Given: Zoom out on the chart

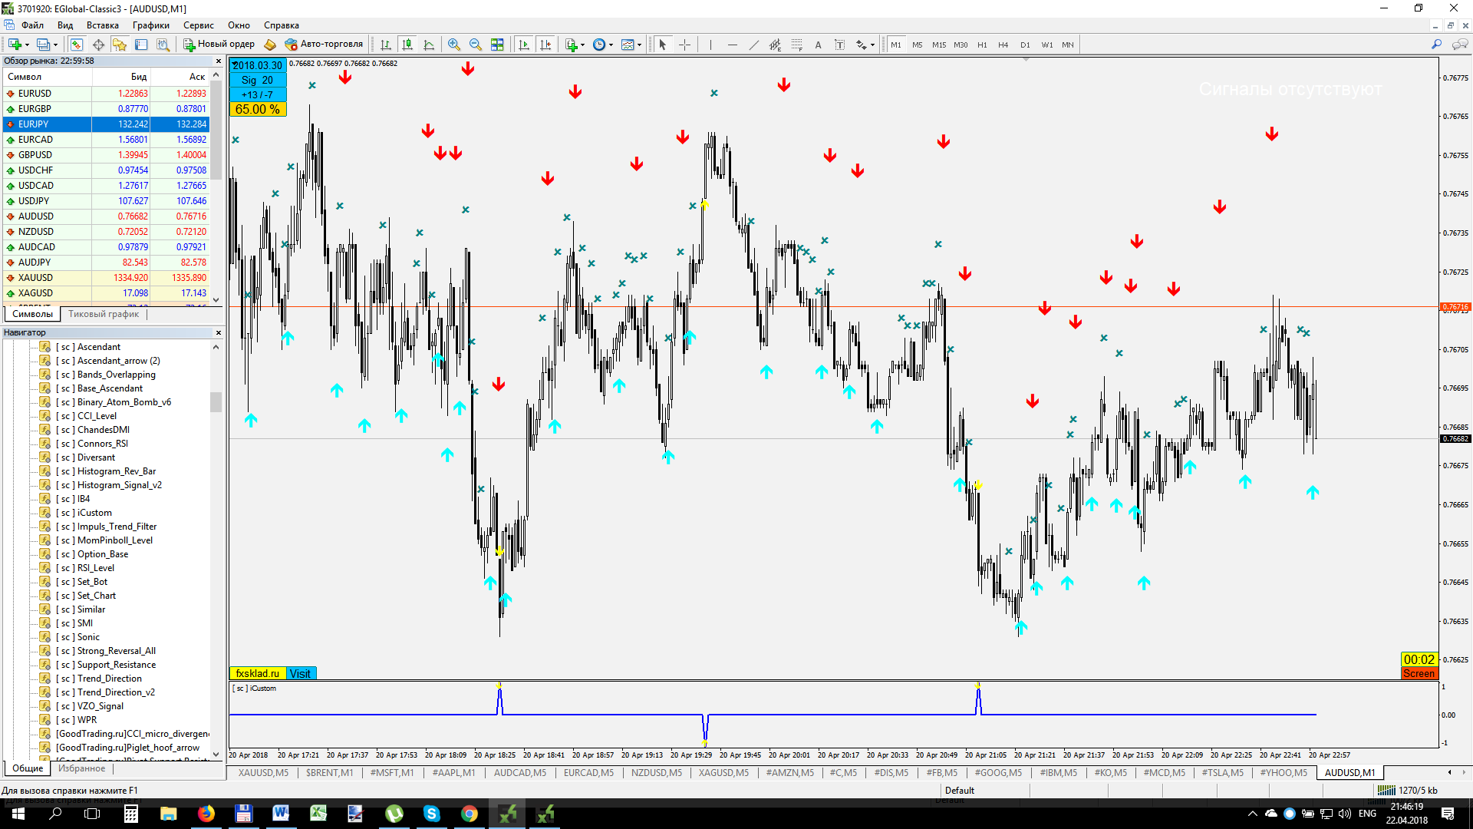Looking at the screenshot, I should click(x=476, y=45).
